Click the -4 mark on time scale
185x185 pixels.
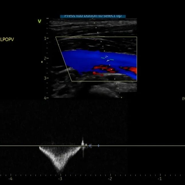(10, 179)
